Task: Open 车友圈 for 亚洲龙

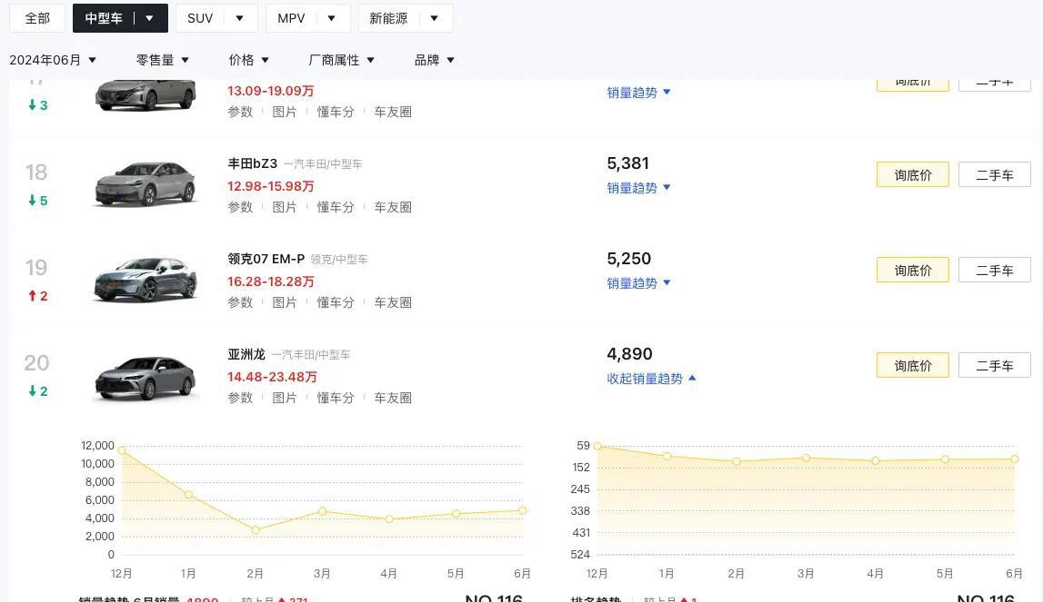Action: tap(393, 398)
